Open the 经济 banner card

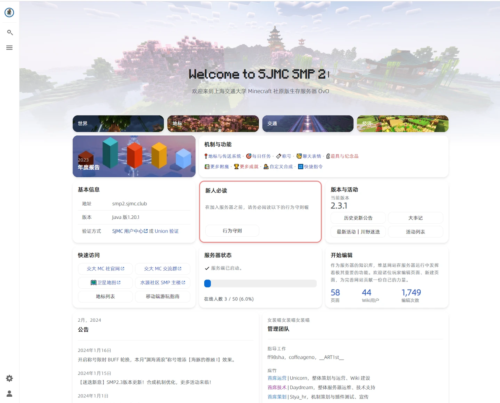(x=403, y=124)
